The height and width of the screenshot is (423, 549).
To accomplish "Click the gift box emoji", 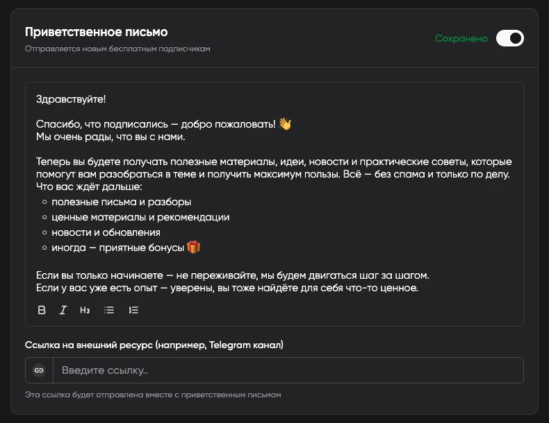I will click(x=193, y=248).
